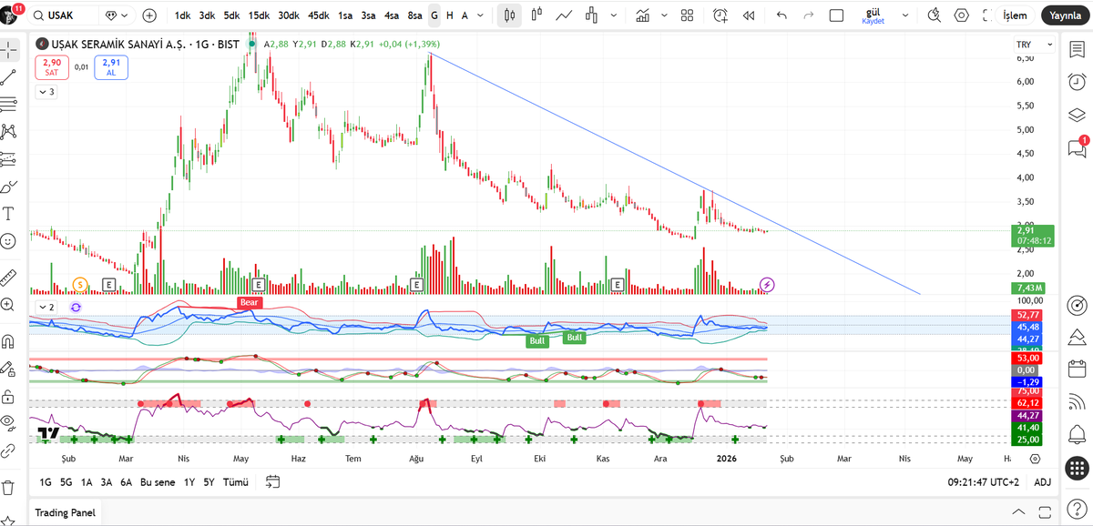Viewport: 1093px width, 526px height.
Task: Open the Trading Panel tab
Action: point(65,512)
